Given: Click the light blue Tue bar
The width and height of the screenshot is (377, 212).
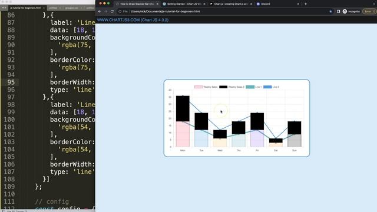Looking at the screenshot, I should tap(201, 138).
